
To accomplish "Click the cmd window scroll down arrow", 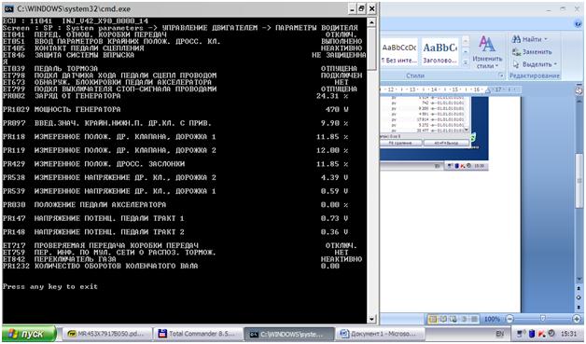I will (371, 319).
